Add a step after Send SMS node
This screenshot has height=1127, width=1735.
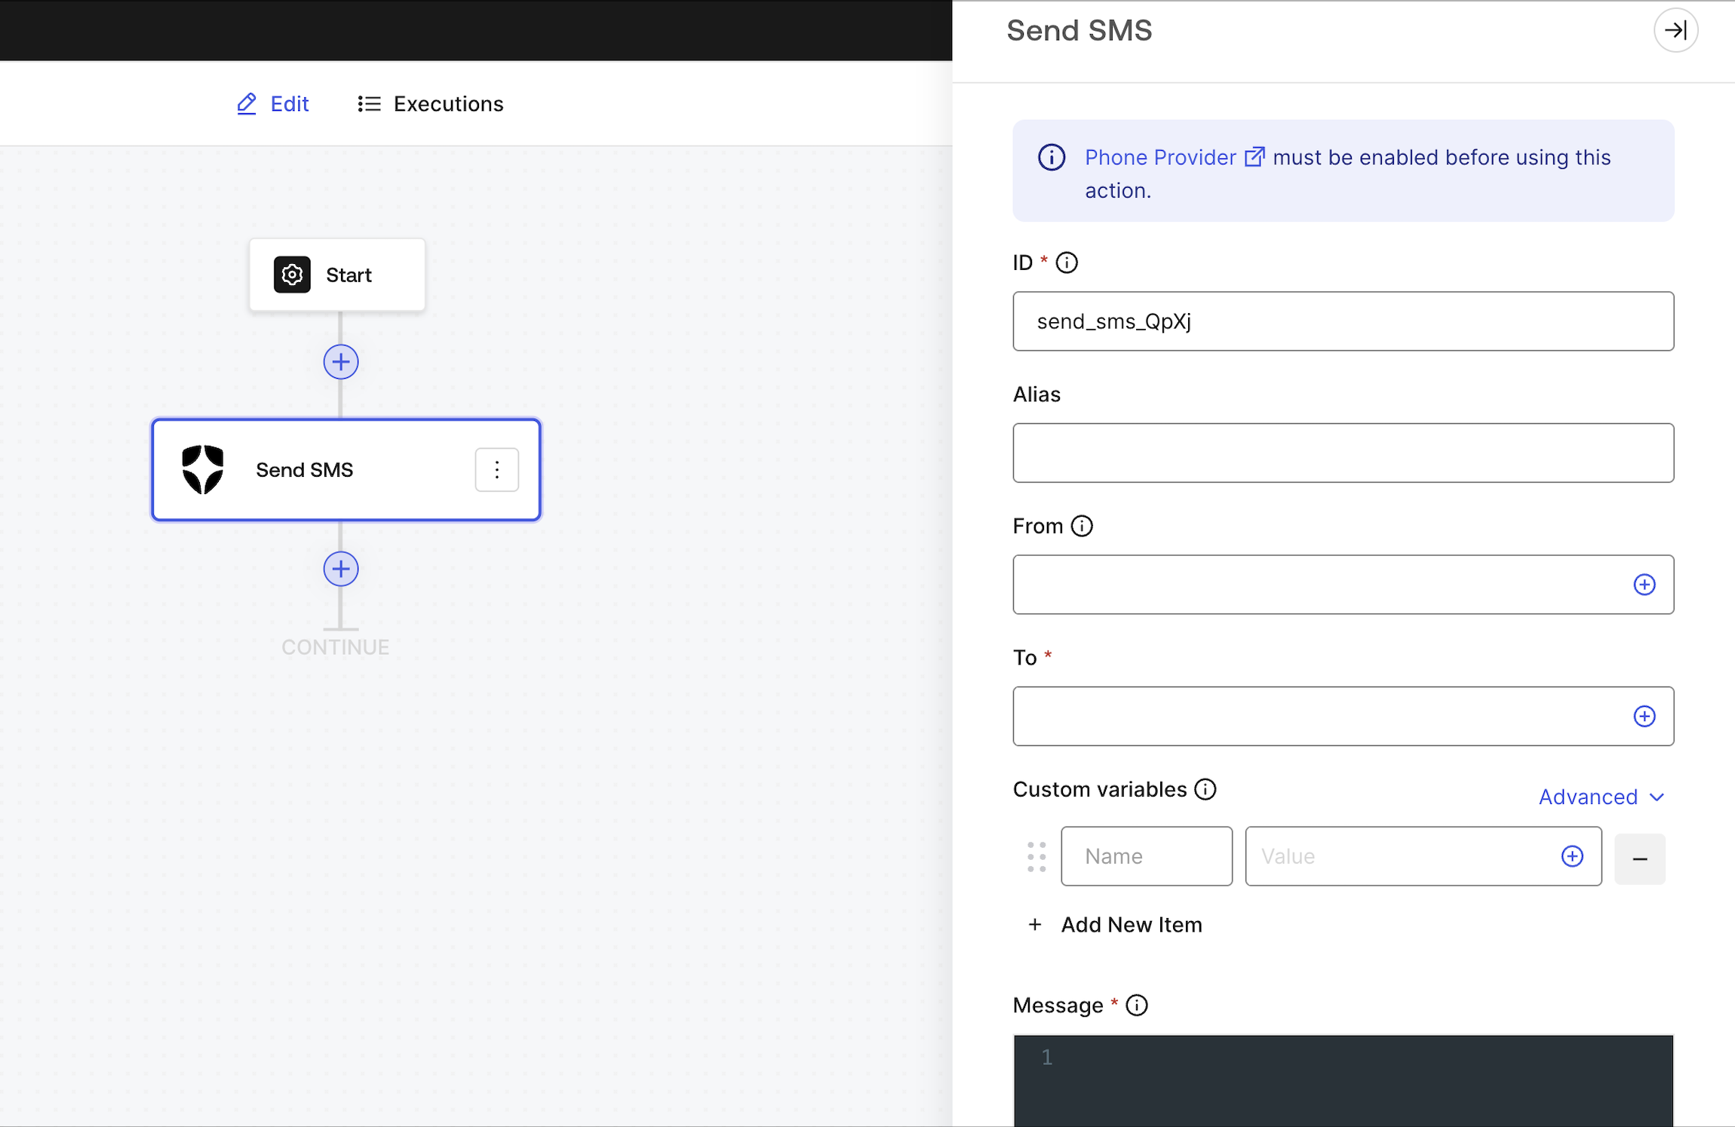pyautogui.click(x=341, y=569)
